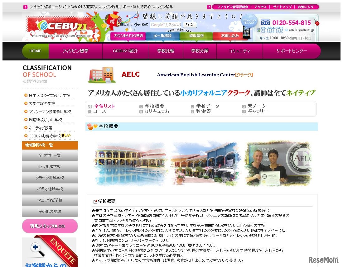Click the school building icon beside AELC

tap(102, 75)
